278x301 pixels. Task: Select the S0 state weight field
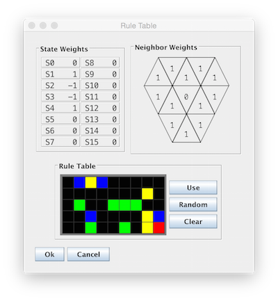point(60,63)
